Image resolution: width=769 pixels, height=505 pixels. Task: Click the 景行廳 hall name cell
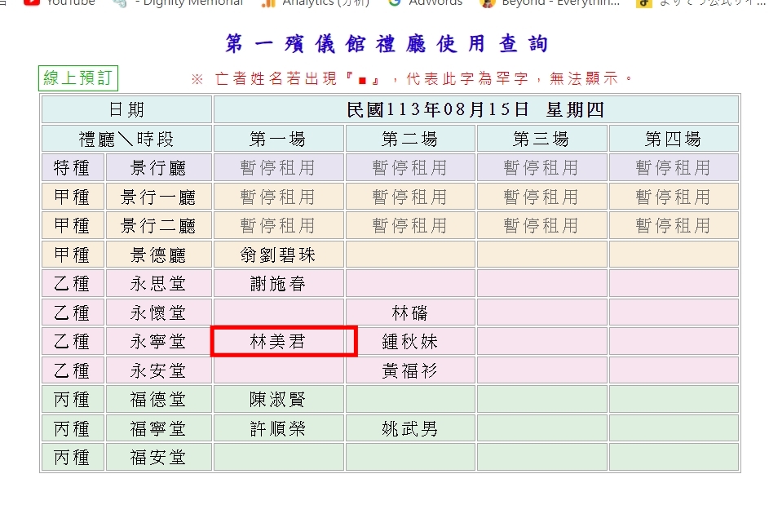(x=158, y=168)
